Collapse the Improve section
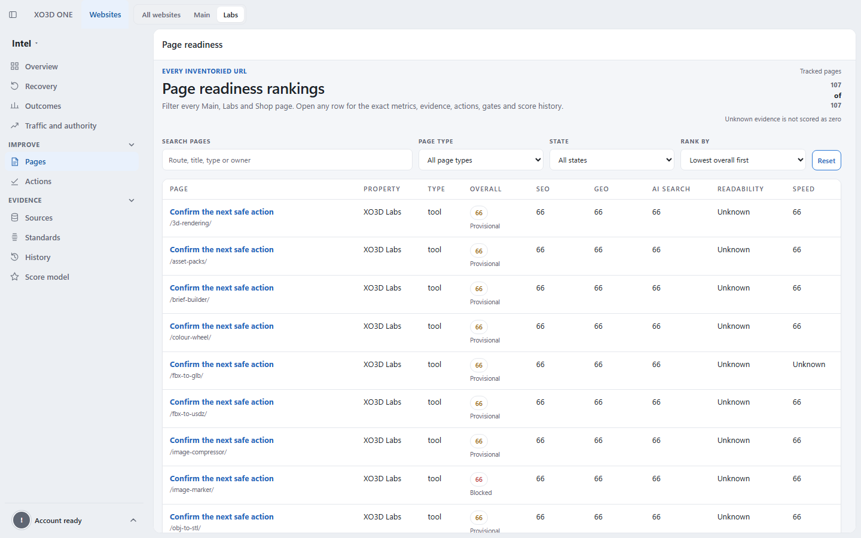 click(x=132, y=145)
